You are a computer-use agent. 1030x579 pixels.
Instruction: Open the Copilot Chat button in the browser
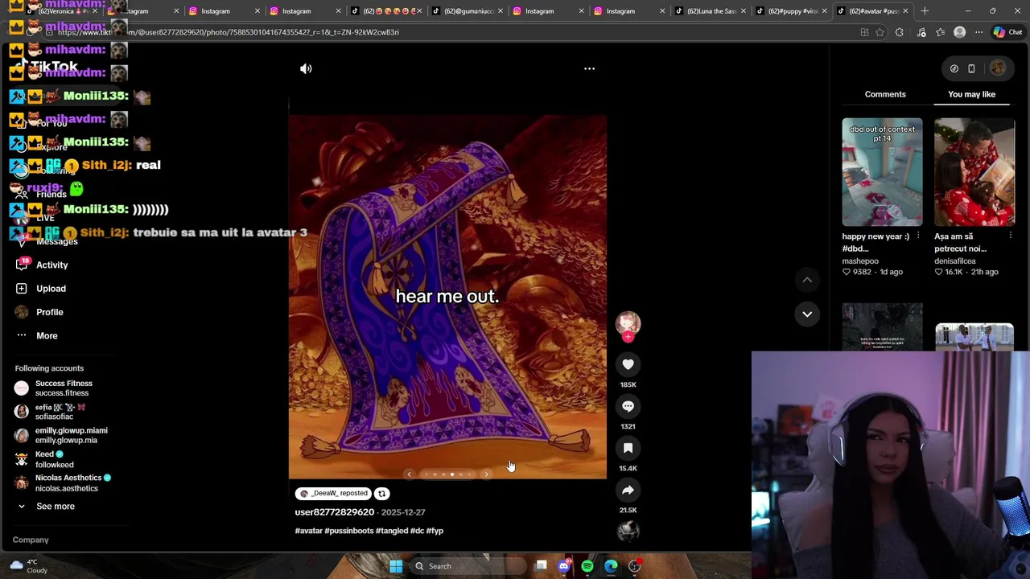coord(1007,32)
